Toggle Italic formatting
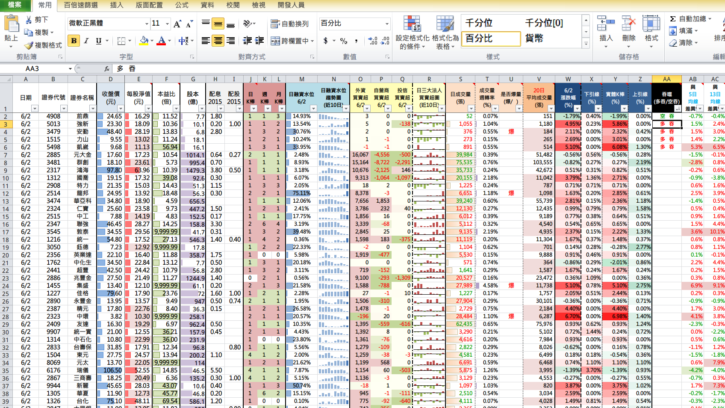 (86, 41)
